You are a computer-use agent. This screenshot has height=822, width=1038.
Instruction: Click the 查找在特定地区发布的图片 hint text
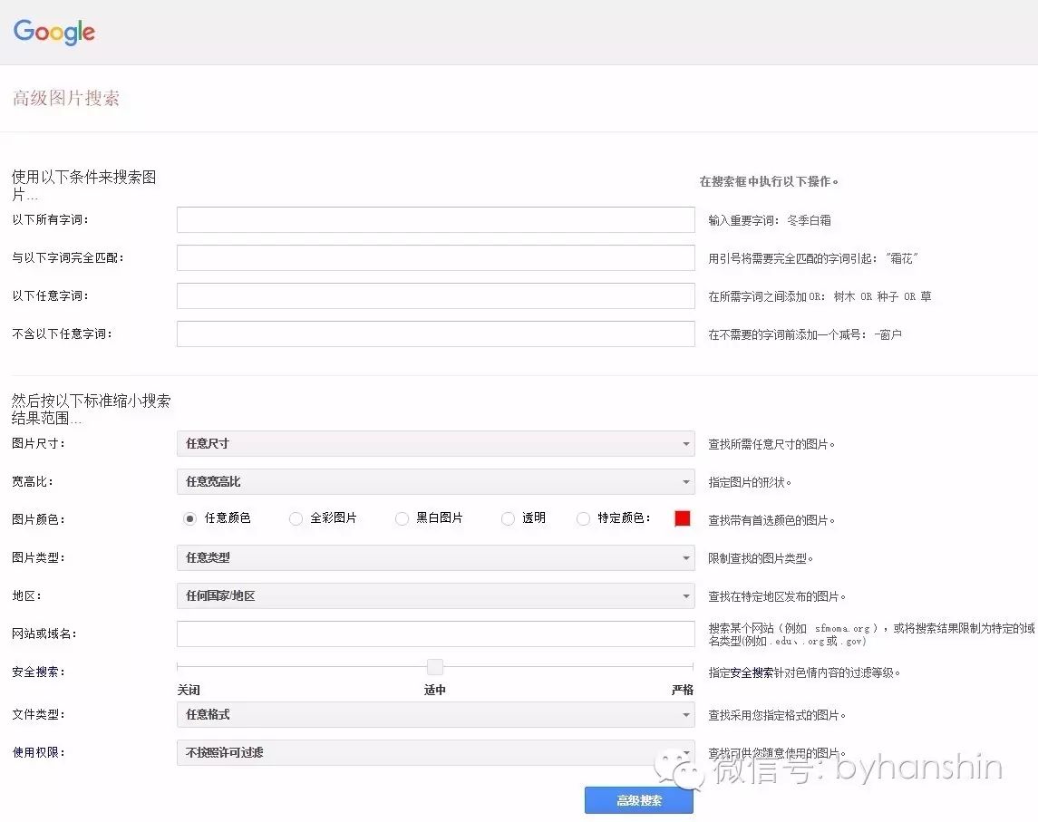tap(777, 596)
